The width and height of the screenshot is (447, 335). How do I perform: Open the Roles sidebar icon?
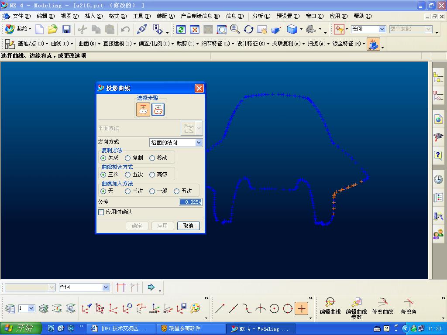438,235
